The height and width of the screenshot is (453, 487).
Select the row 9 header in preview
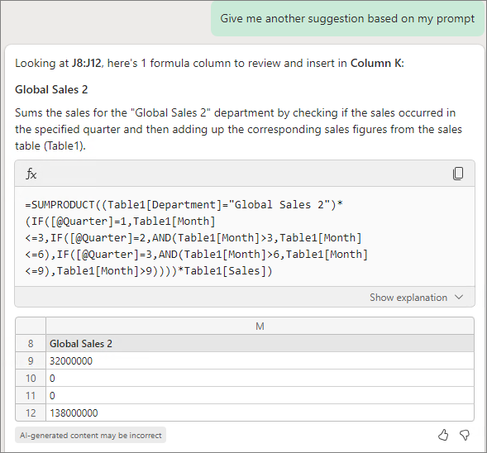pos(31,360)
